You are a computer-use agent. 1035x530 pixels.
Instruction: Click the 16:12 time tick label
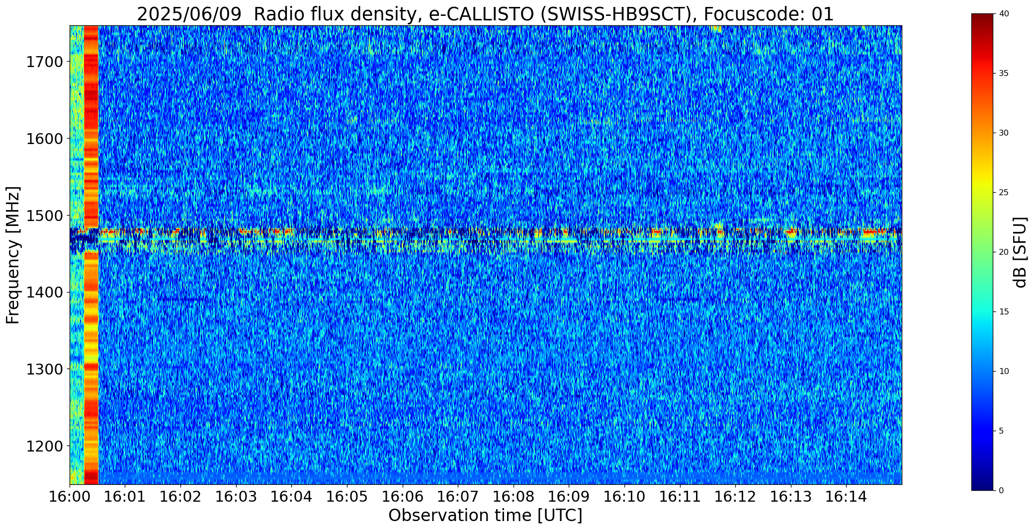[735, 497]
